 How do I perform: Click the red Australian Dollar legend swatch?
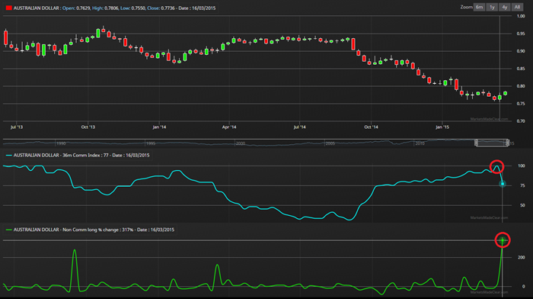pyautogui.click(x=9, y=8)
